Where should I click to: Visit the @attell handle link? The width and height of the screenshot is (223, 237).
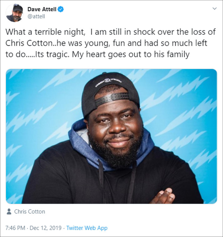36,16
